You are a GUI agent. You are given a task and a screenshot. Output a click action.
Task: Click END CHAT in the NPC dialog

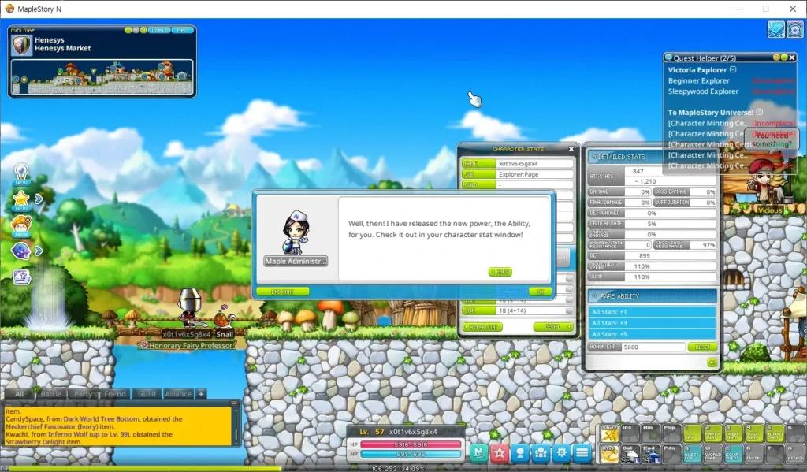pos(283,292)
